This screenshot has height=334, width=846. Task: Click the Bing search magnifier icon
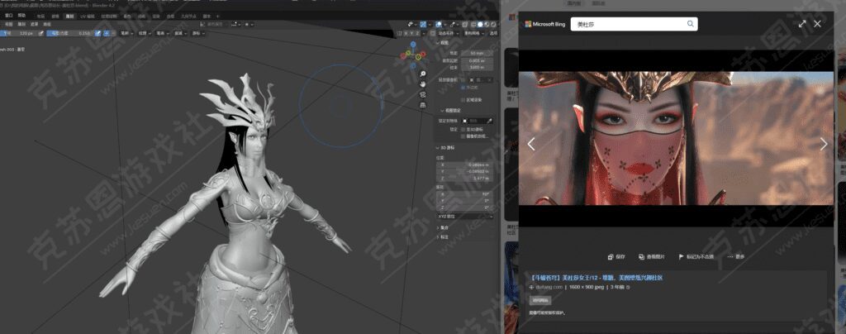point(690,25)
